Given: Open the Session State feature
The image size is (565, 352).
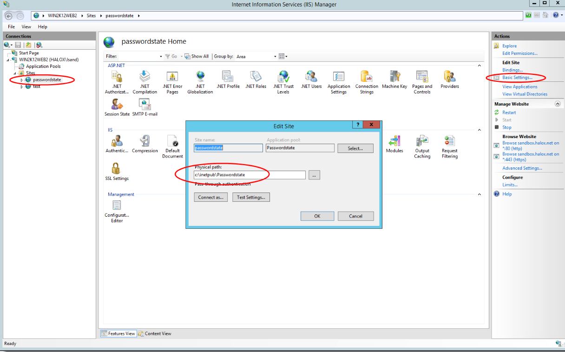Looking at the screenshot, I should tap(117, 107).
